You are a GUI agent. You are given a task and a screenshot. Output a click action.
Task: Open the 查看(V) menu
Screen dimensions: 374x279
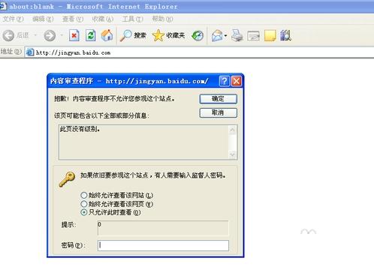pyautogui.click(x=73, y=19)
